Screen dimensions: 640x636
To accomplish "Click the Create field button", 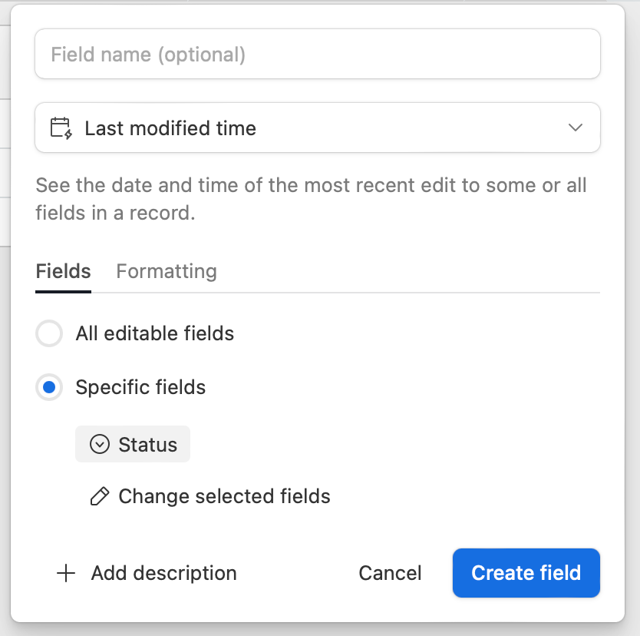I will coord(526,573).
